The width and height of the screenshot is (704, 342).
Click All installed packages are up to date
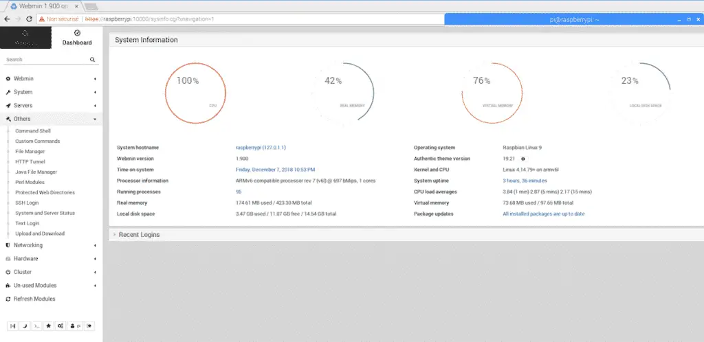(x=544, y=214)
